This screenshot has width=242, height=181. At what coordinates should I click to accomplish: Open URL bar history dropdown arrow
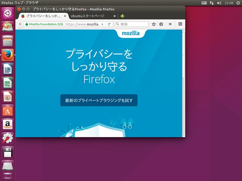(102, 24)
